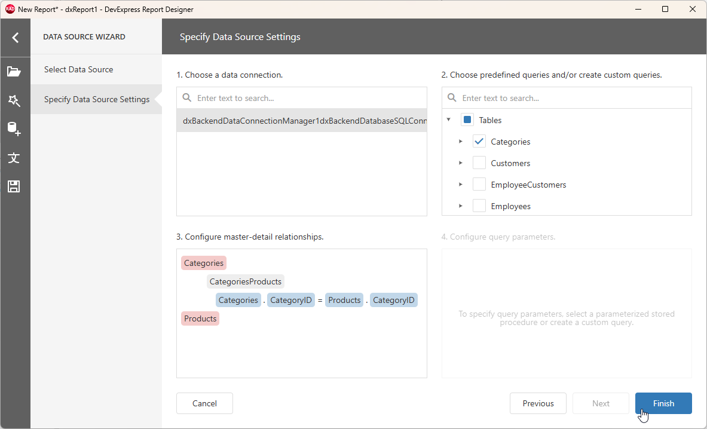Click blue Products table in relation condition
707x429 pixels.
(x=344, y=300)
